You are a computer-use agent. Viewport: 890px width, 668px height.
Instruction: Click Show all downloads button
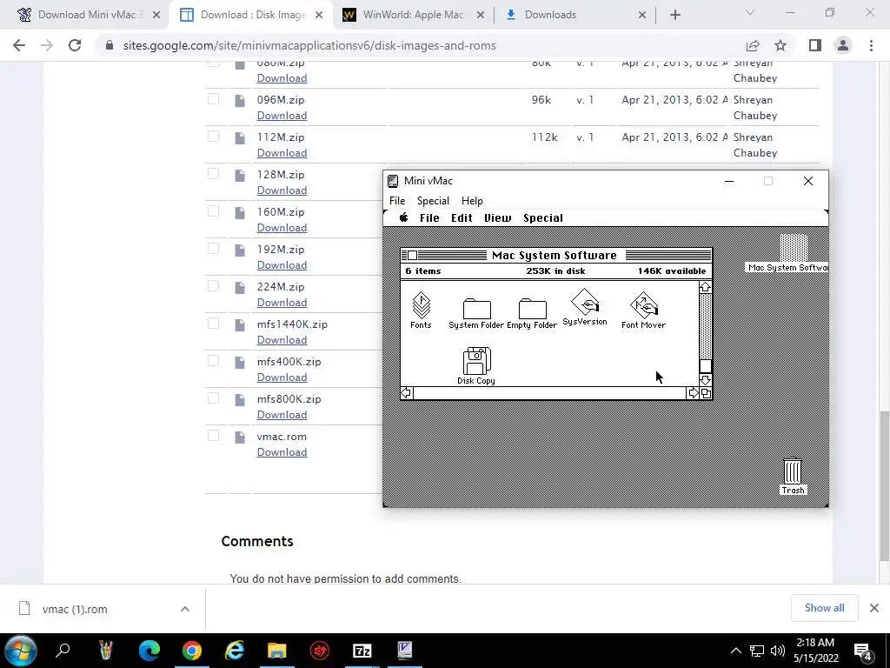824,608
